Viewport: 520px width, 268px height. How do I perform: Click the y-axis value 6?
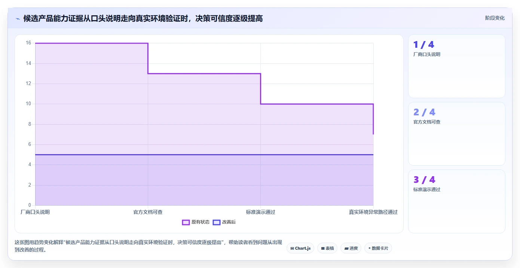coord(30,144)
